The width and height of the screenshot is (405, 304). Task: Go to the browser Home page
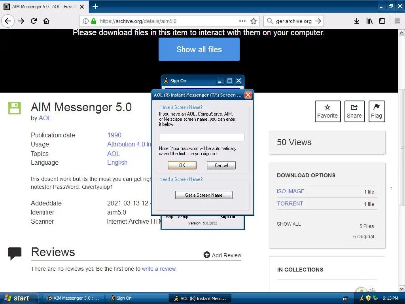point(46,21)
